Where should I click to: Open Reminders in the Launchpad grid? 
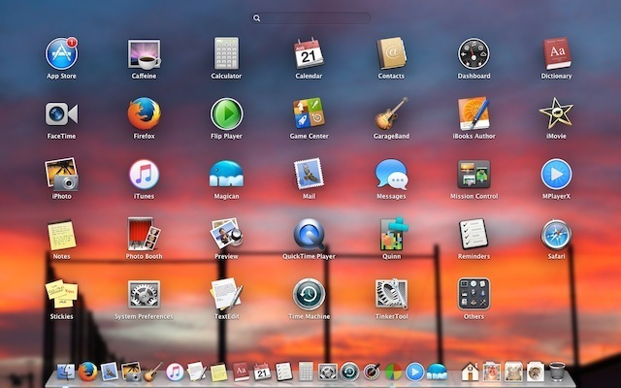coord(474,234)
